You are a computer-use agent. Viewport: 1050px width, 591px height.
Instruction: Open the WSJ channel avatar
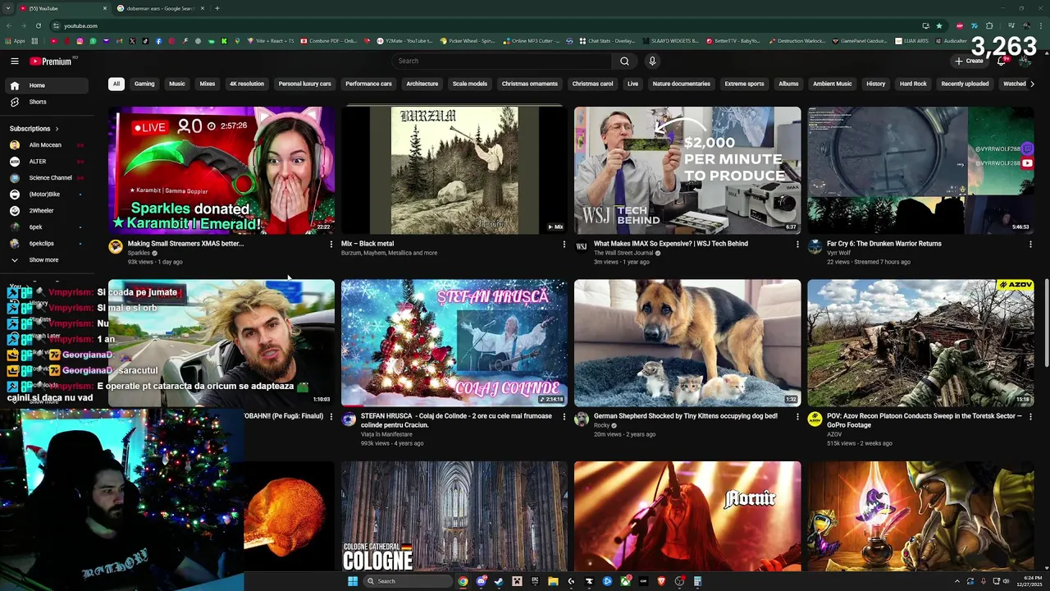[x=582, y=246]
